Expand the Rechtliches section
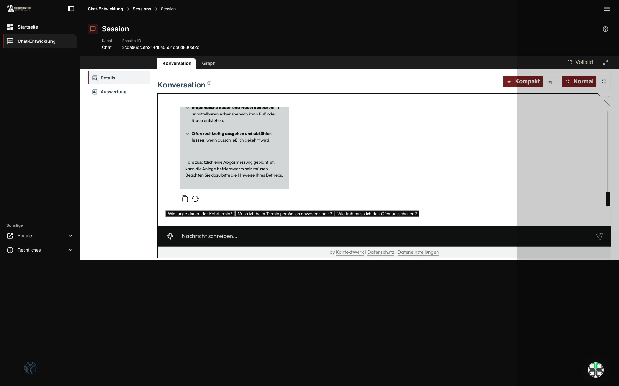The width and height of the screenshot is (619, 386). point(40,250)
